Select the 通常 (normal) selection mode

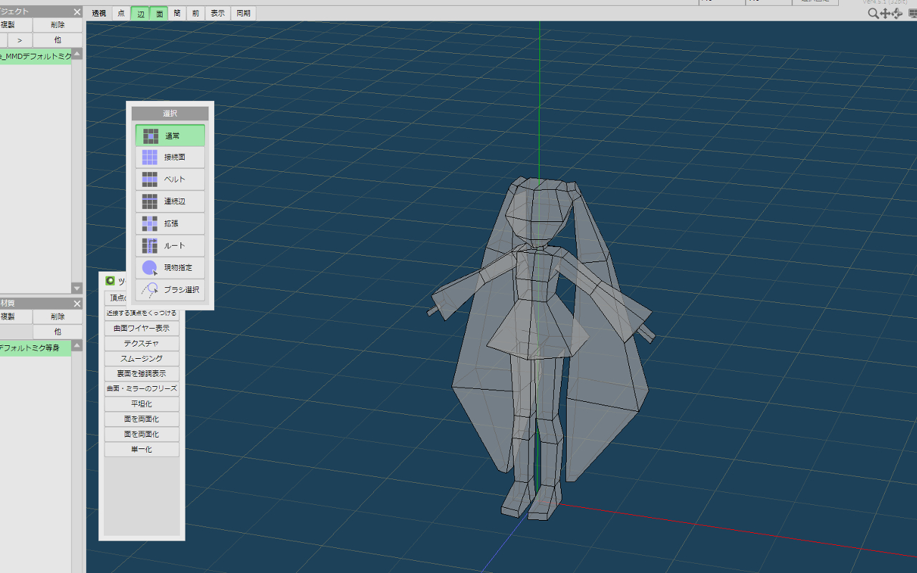click(x=170, y=135)
